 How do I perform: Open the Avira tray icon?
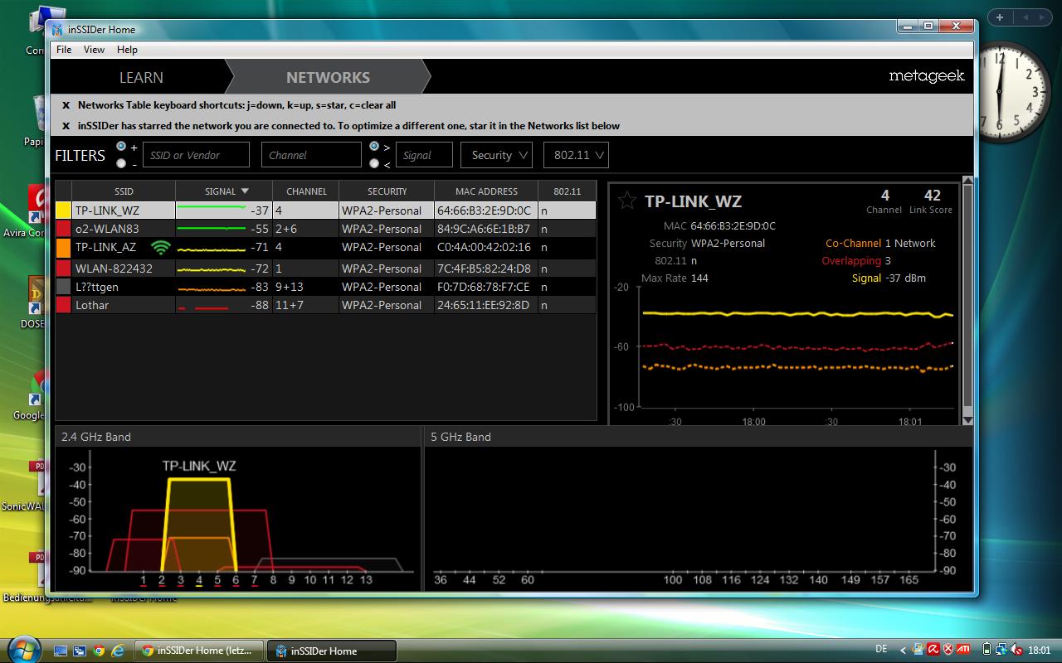coord(933,649)
